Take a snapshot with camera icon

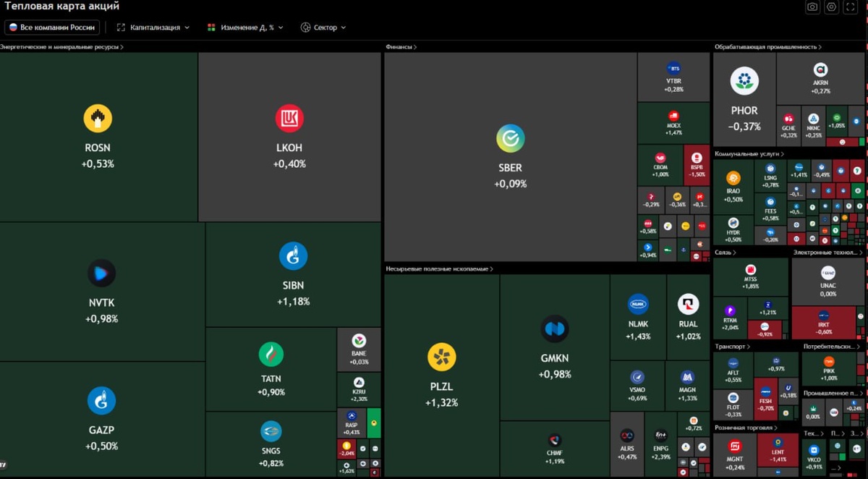coord(812,7)
